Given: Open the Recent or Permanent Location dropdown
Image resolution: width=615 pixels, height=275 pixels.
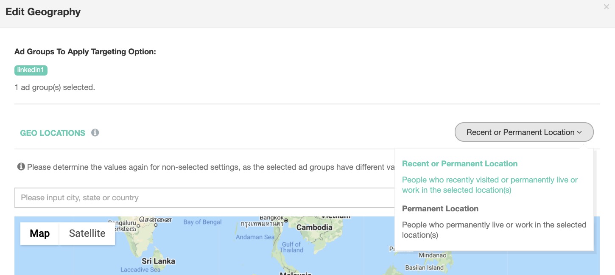Looking at the screenshot, I should (524, 132).
